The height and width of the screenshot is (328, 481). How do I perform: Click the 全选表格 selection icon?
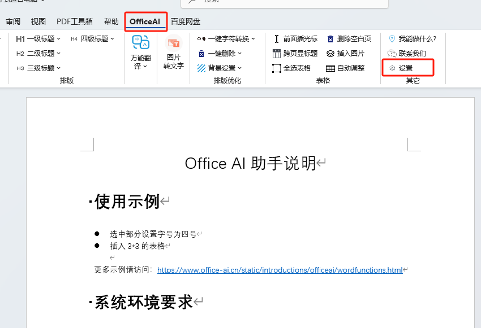point(276,68)
